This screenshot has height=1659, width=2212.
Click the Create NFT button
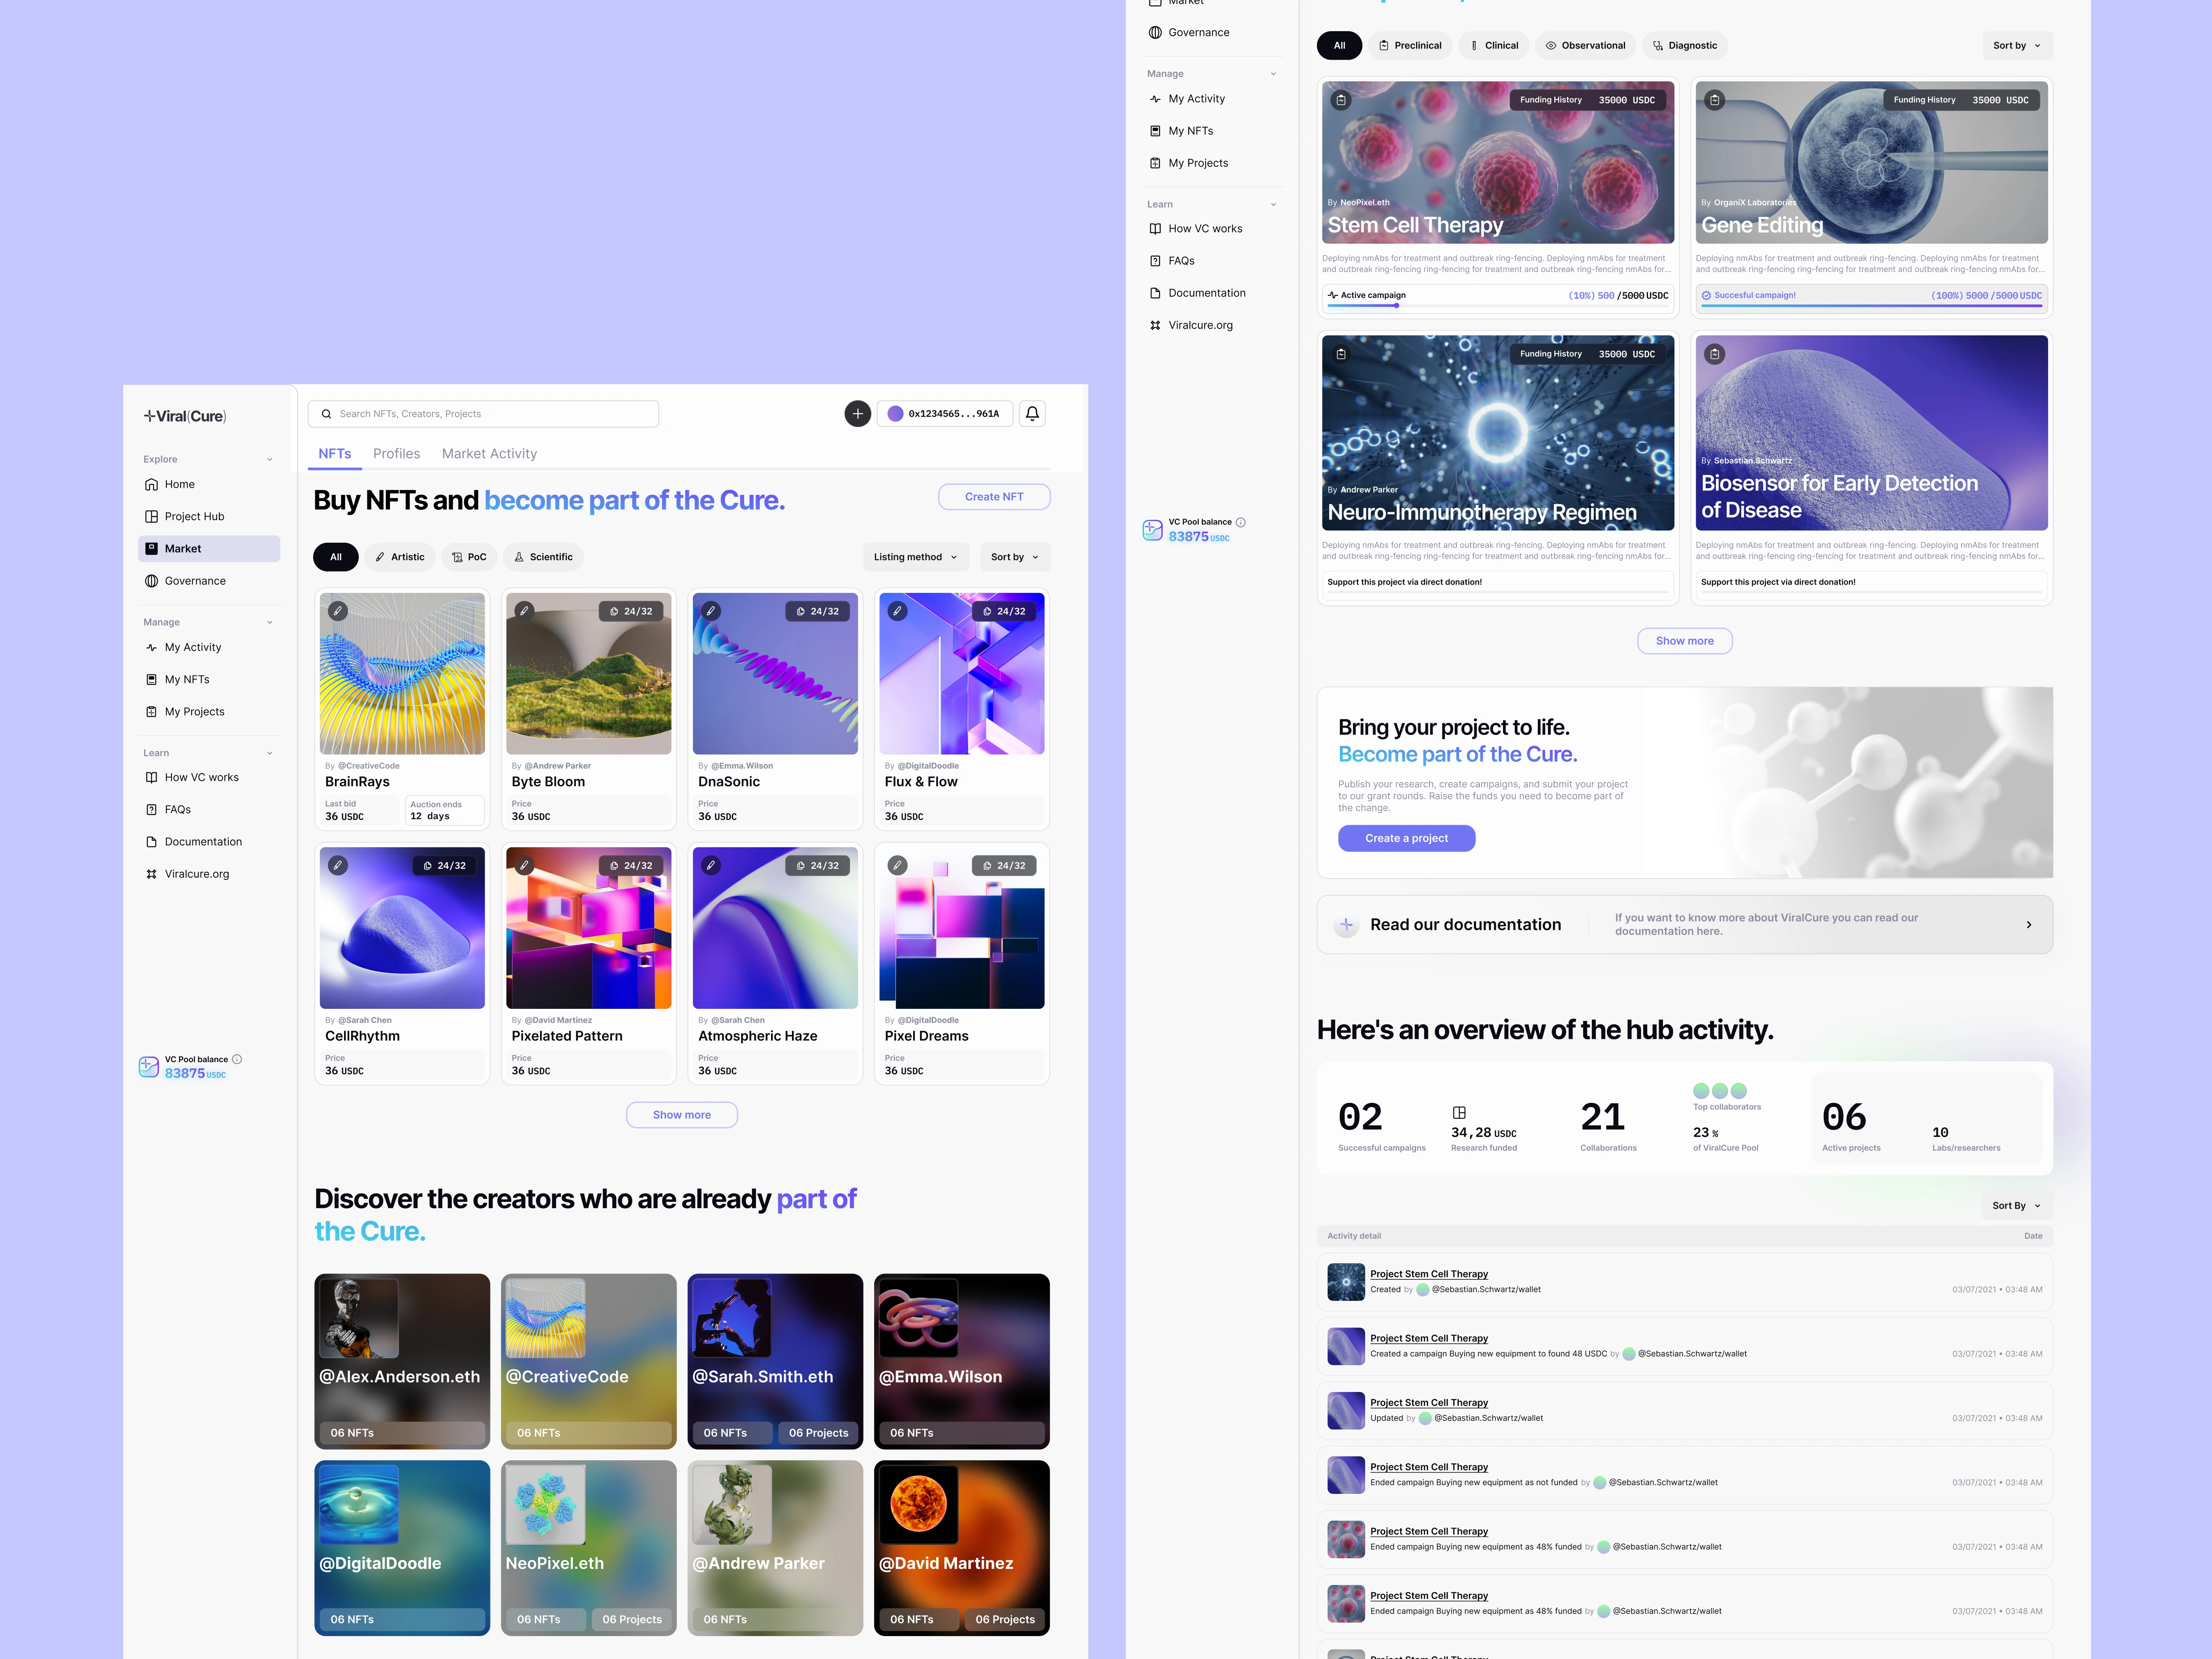pyautogui.click(x=994, y=497)
